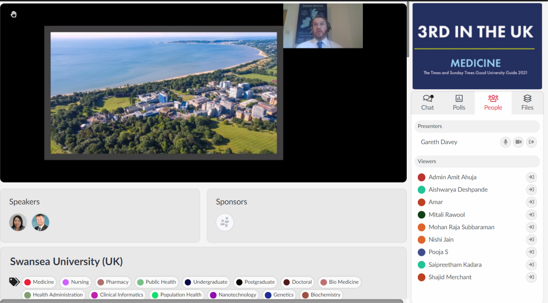Click viewer name Nishi Jain
The height and width of the screenshot is (303, 548).
(441, 240)
